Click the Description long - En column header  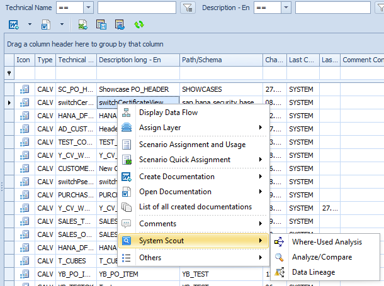(137, 60)
